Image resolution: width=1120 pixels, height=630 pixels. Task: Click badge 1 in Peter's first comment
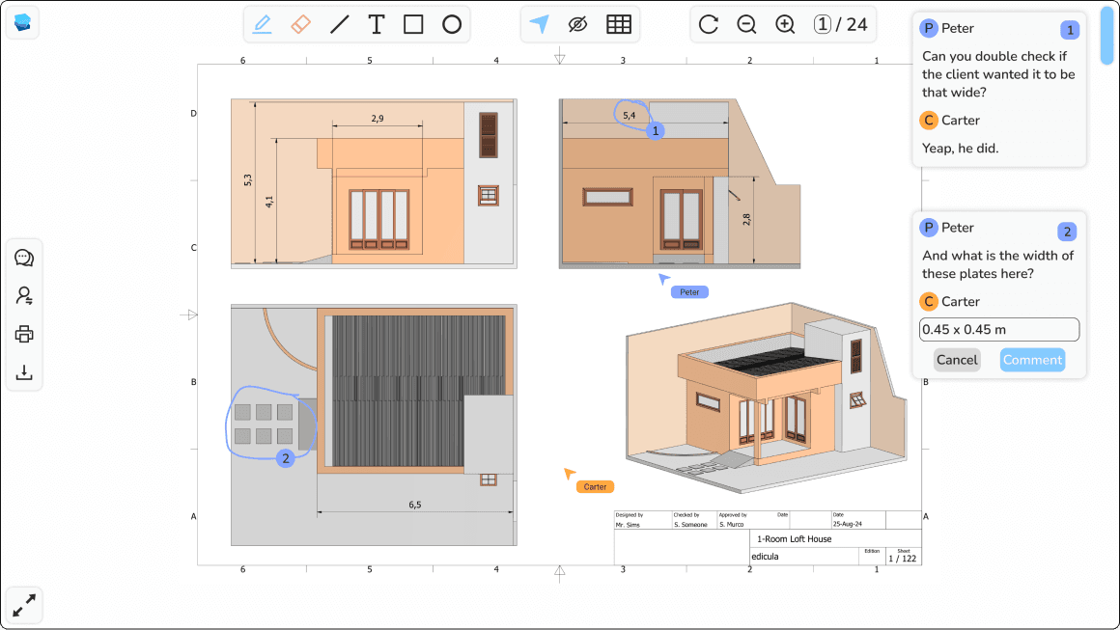(1069, 30)
